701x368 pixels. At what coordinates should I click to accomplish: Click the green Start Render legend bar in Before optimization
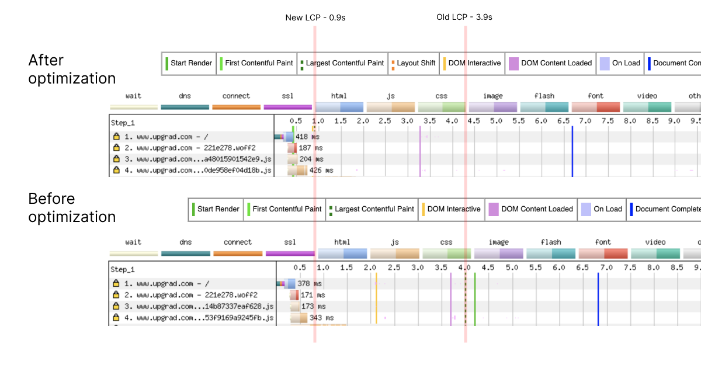pyautogui.click(x=193, y=209)
